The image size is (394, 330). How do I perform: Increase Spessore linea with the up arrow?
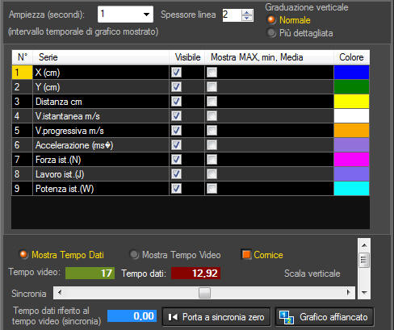click(247, 12)
